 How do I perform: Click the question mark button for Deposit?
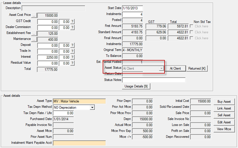[x=72, y=45]
